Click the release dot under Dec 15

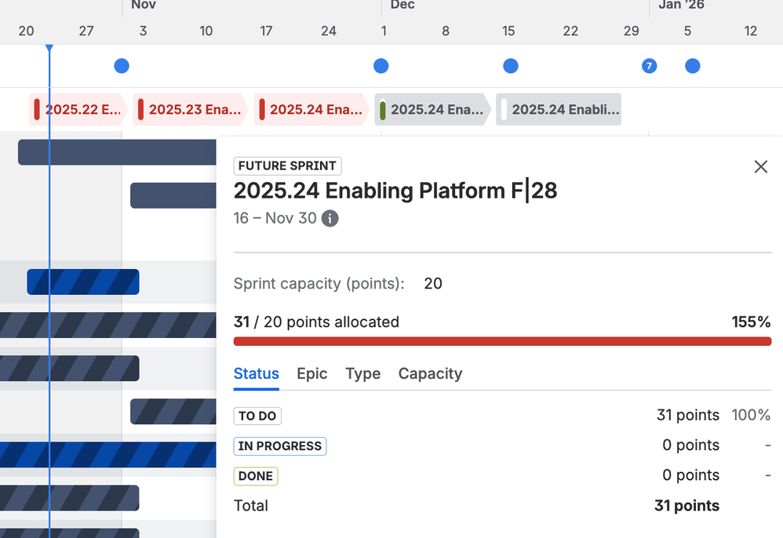pos(511,66)
